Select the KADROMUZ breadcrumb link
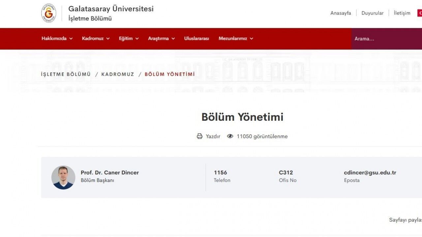 [118, 74]
